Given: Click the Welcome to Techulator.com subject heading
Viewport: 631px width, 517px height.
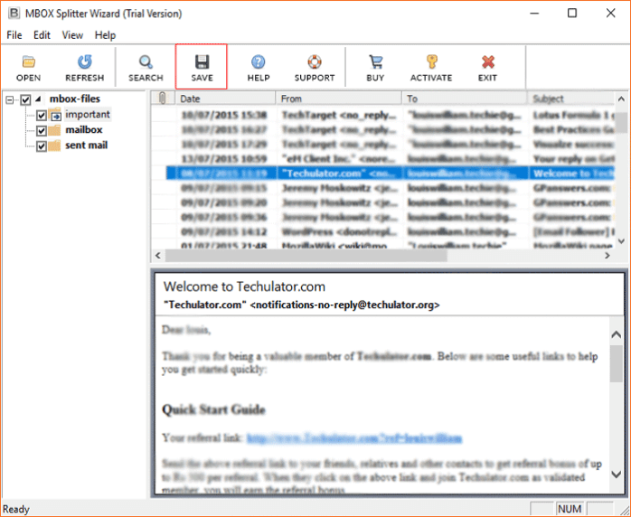Looking at the screenshot, I should [x=244, y=287].
